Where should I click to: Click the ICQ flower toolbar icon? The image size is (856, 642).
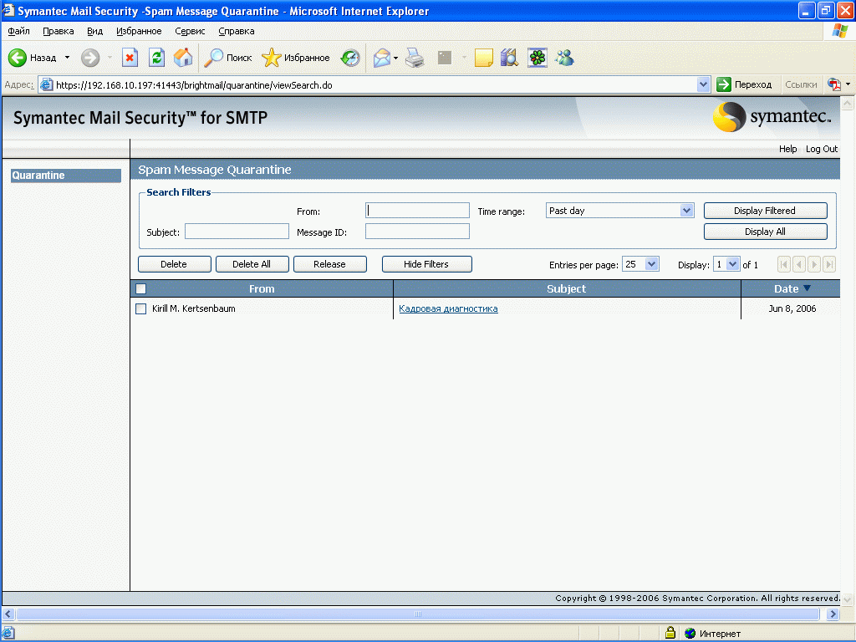537,58
